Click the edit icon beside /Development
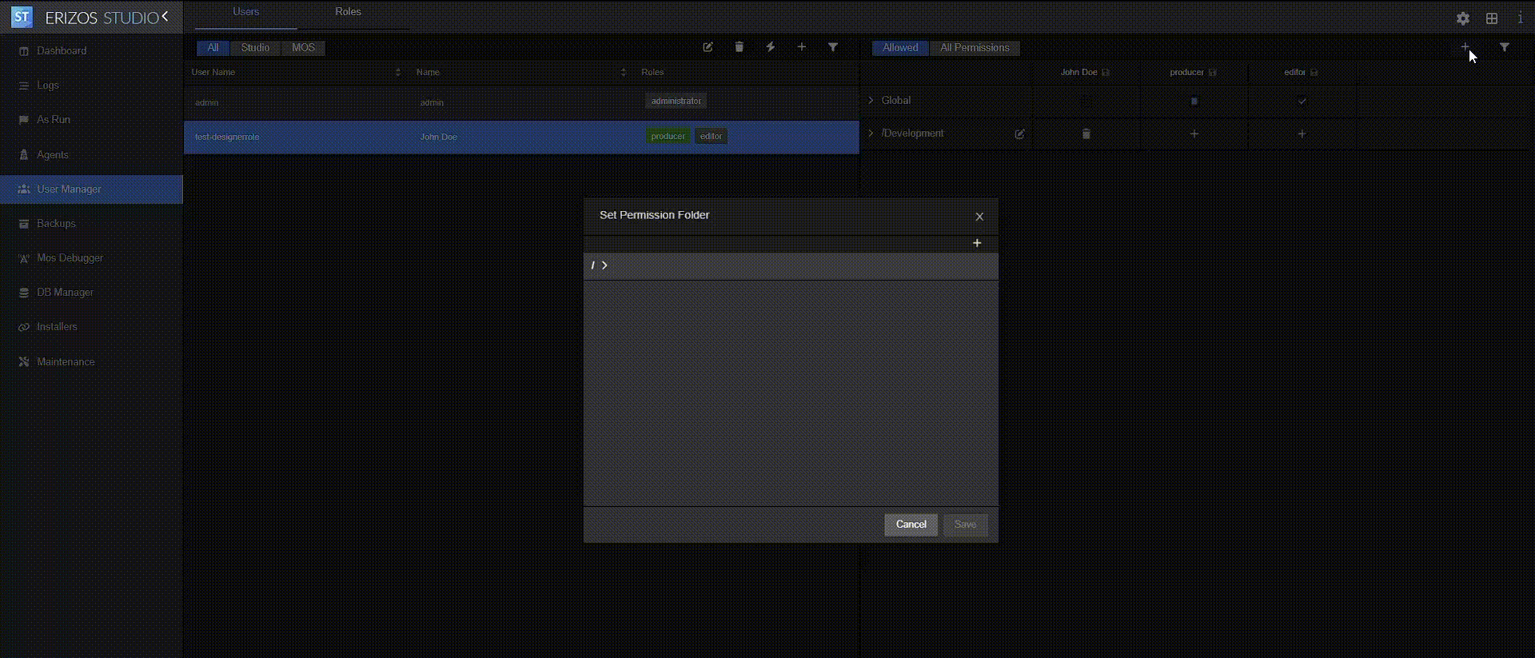Viewport: 1535px width, 658px height. coord(1019,134)
